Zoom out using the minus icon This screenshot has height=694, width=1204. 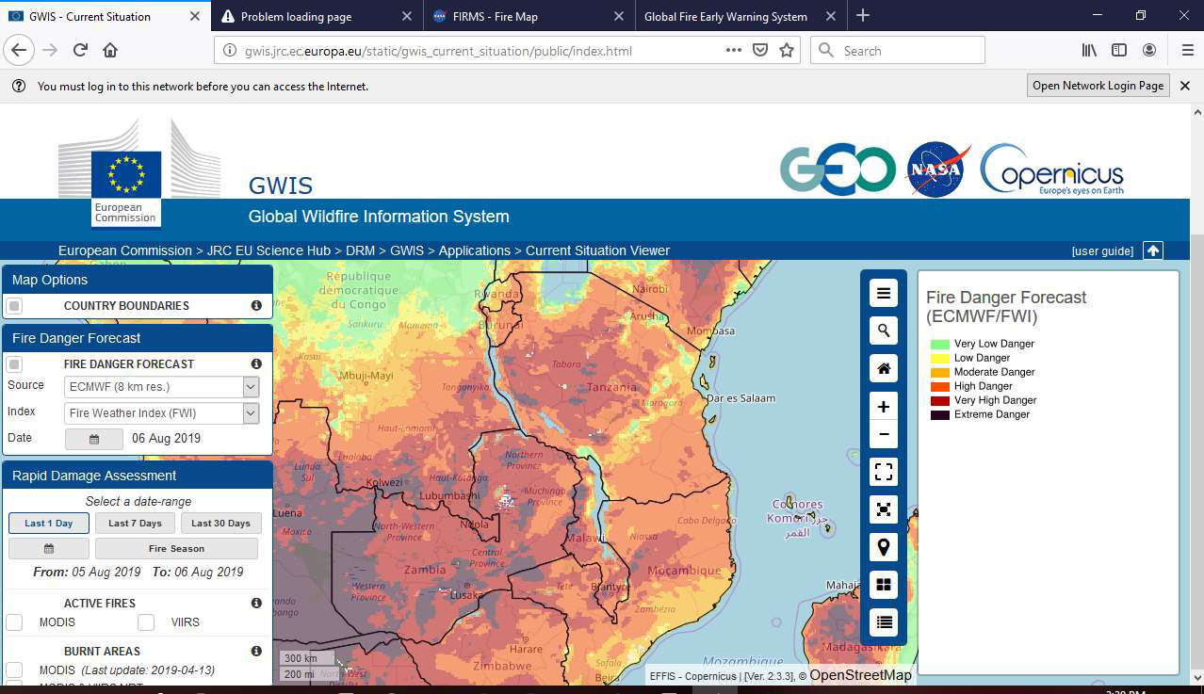tap(883, 434)
